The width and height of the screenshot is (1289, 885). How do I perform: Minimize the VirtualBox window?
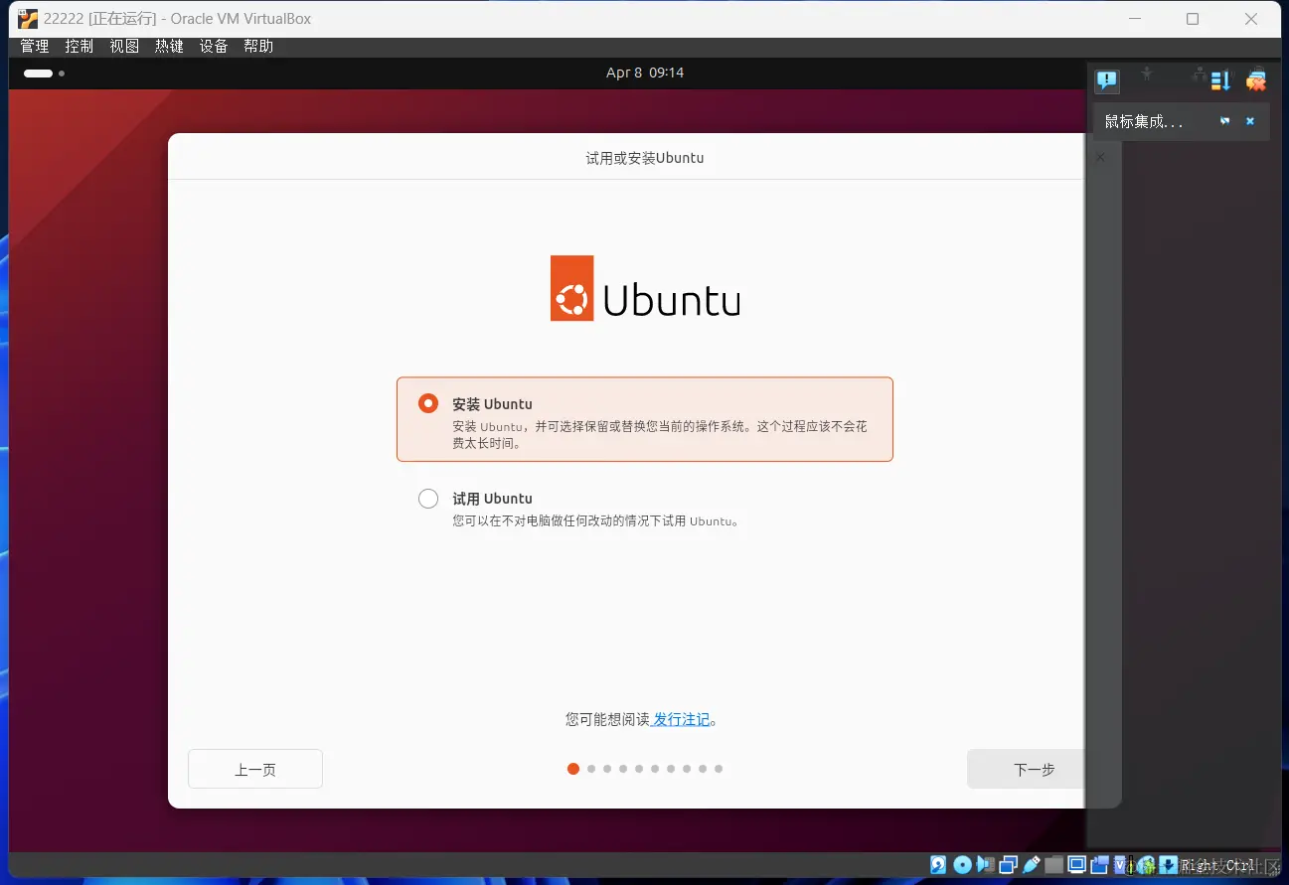point(1135,19)
